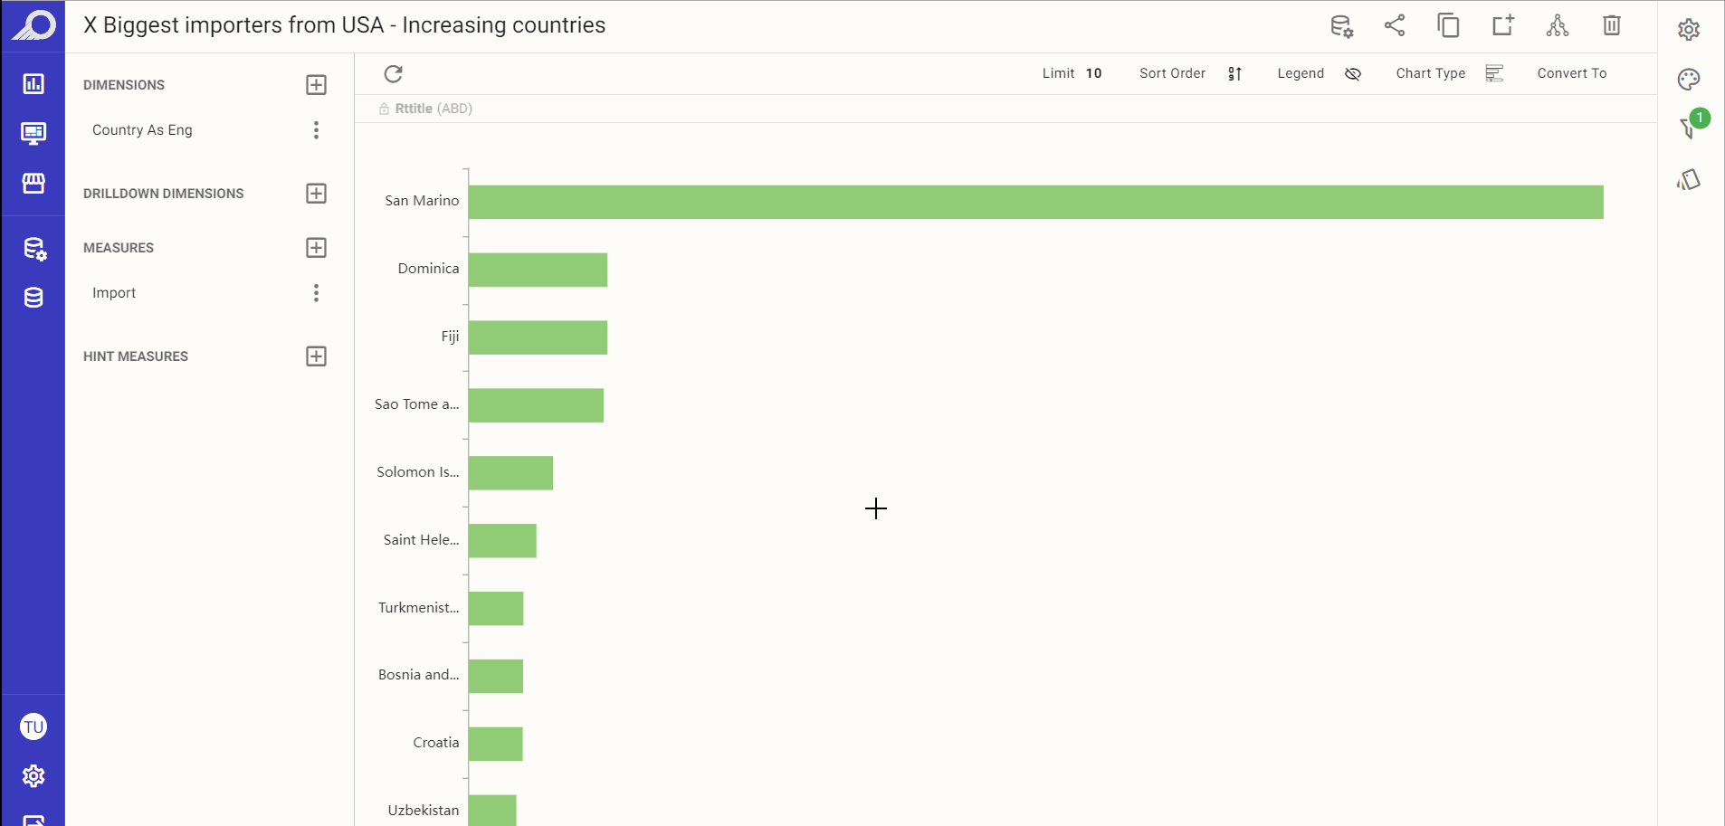
Task: Open the color palette panel
Action: [x=1689, y=80]
